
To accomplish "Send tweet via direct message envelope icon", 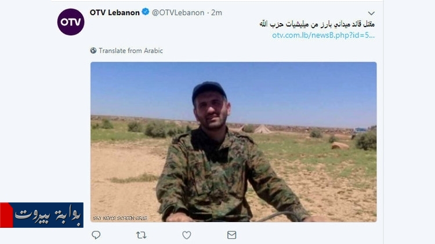I will [231, 235].
